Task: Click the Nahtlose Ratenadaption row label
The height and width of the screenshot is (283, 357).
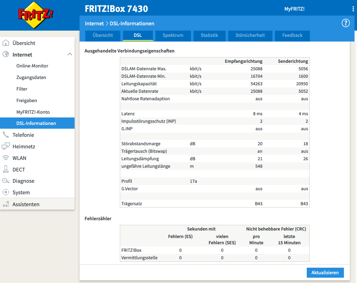Action: point(145,99)
